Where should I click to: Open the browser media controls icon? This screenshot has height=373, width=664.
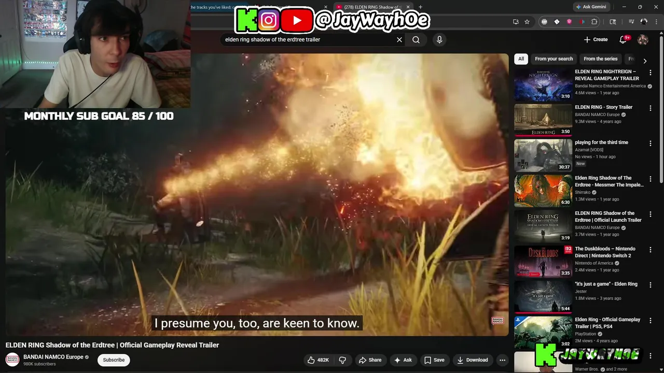tap(631, 22)
